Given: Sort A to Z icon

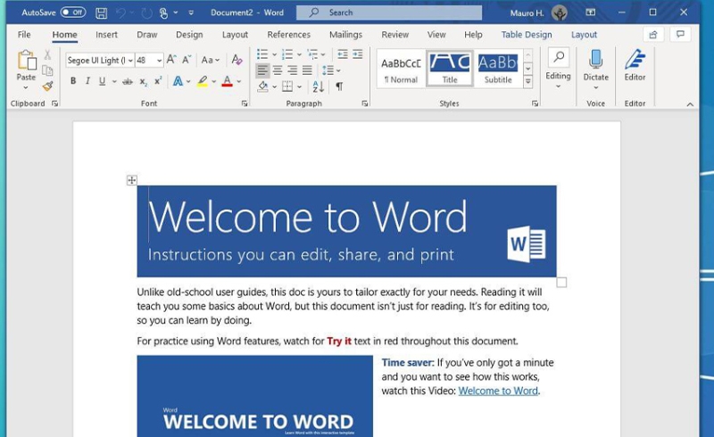Looking at the screenshot, I should [x=318, y=86].
